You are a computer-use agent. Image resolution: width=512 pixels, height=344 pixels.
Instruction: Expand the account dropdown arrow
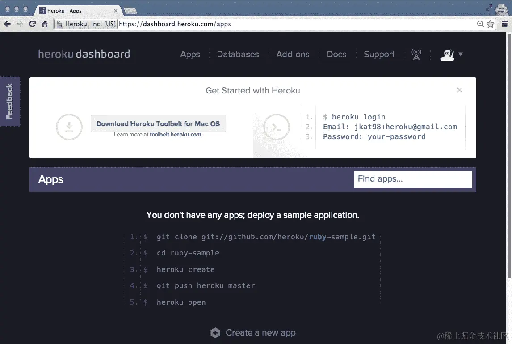[x=461, y=54]
